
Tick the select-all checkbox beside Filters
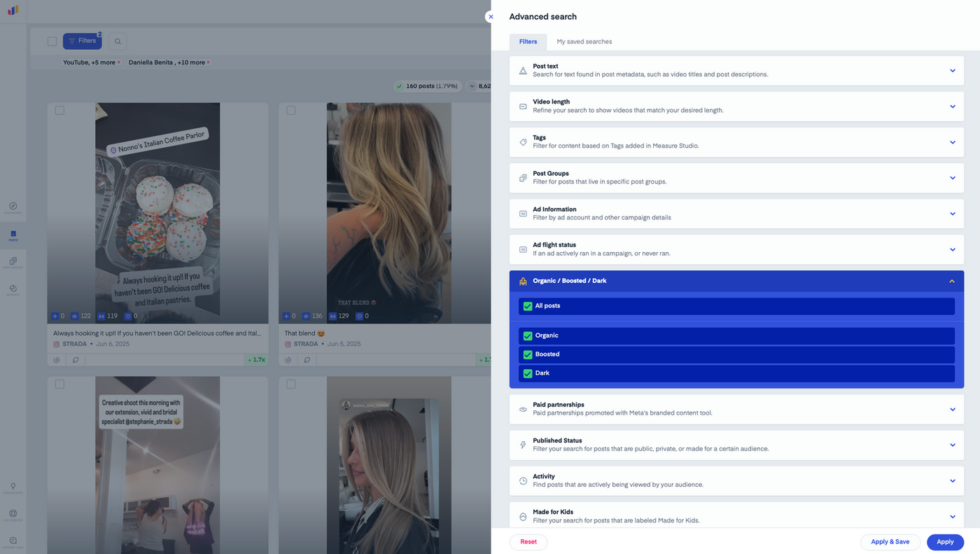pos(52,41)
